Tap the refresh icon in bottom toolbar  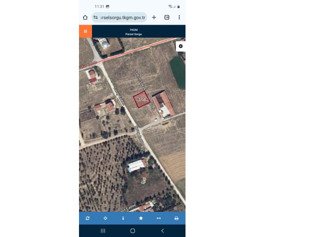(88, 218)
